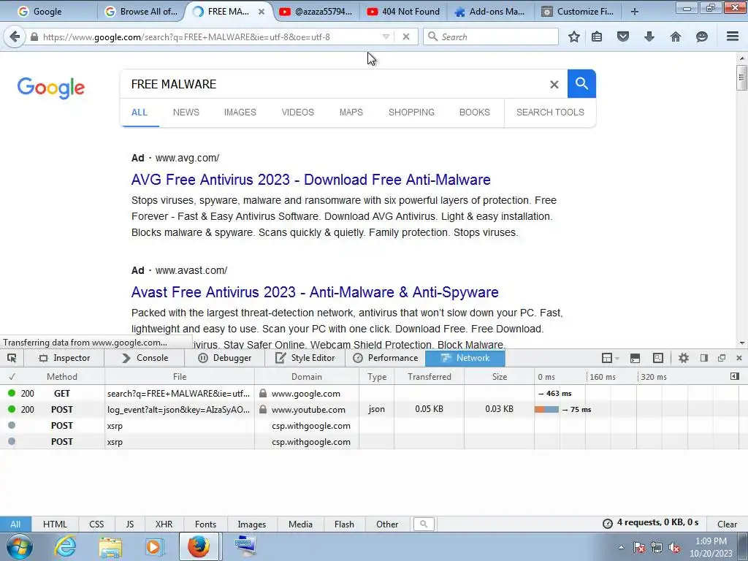Clear the network request list
Screen dimensions: 748x561
pos(727,524)
